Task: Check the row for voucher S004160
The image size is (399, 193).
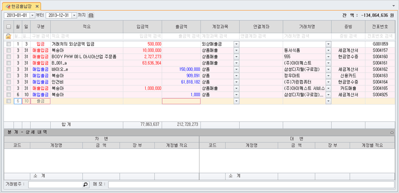Action: tap(8, 57)
